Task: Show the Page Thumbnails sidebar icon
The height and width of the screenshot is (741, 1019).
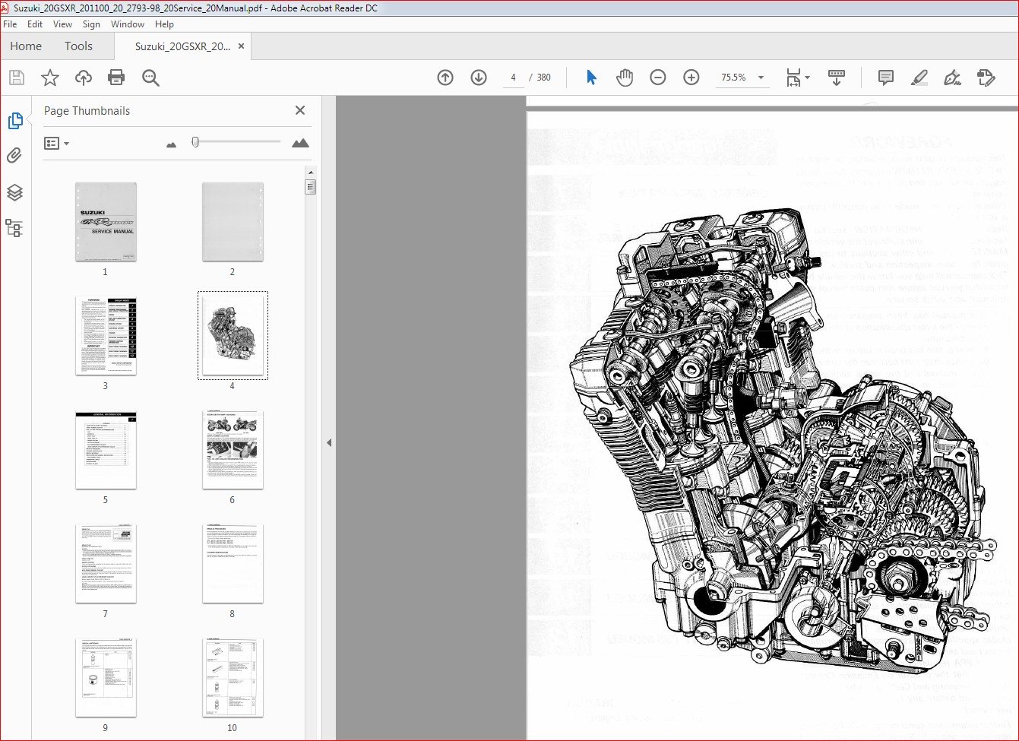Action: [14, 121]
